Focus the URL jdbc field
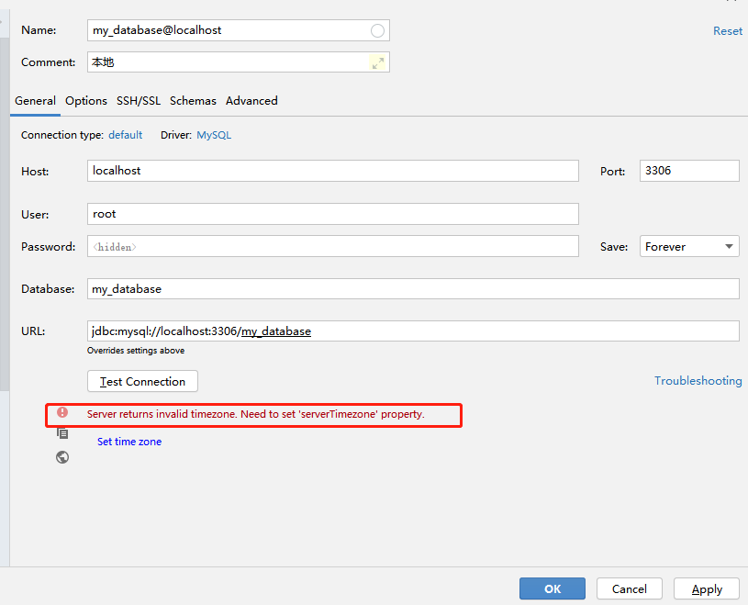Viewport: 748px width, 605px height. point(413,331)
